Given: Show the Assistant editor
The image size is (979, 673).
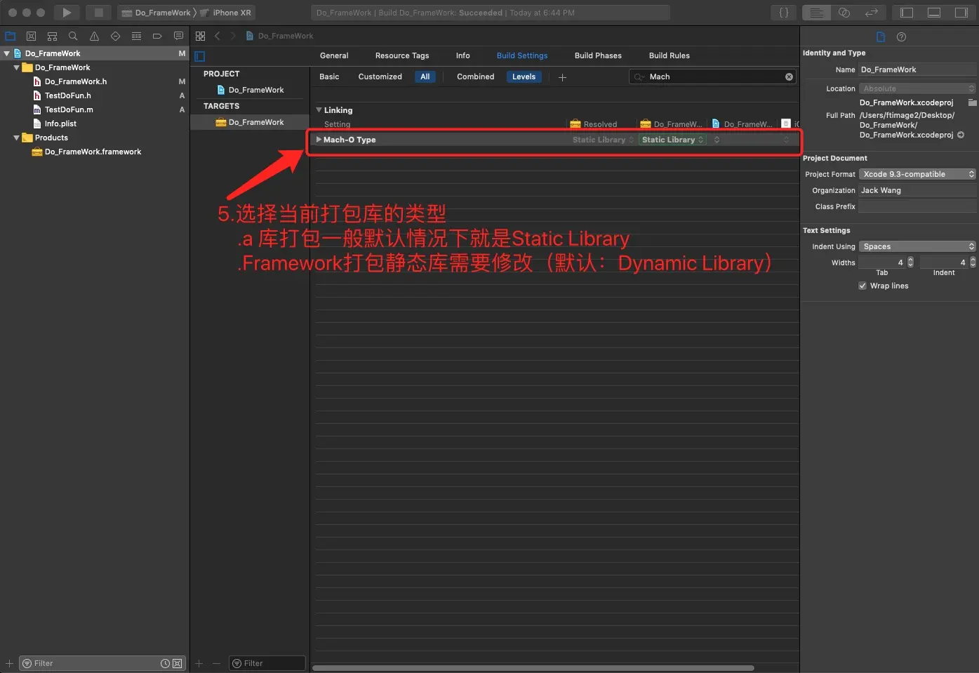Looking at the screenshot, I should pos(844,13).
